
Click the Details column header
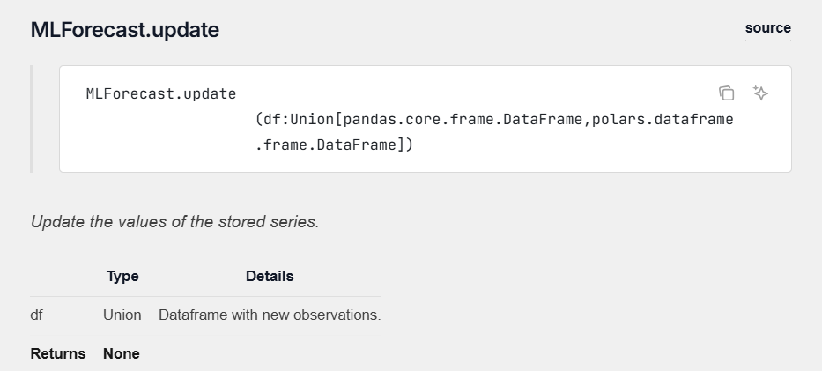(270, 276)
